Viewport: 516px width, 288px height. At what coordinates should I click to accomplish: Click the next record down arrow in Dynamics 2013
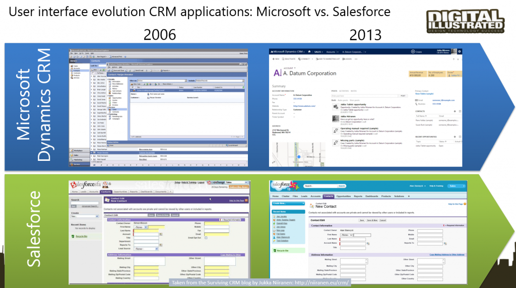tap(458, 59)
